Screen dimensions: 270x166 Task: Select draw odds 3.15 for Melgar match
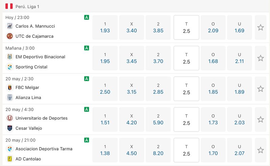click(132, 89)
